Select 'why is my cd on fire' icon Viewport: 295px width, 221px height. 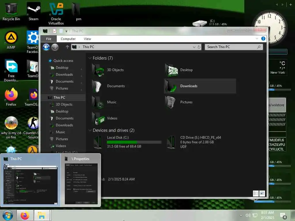click(x=11, y=128)
